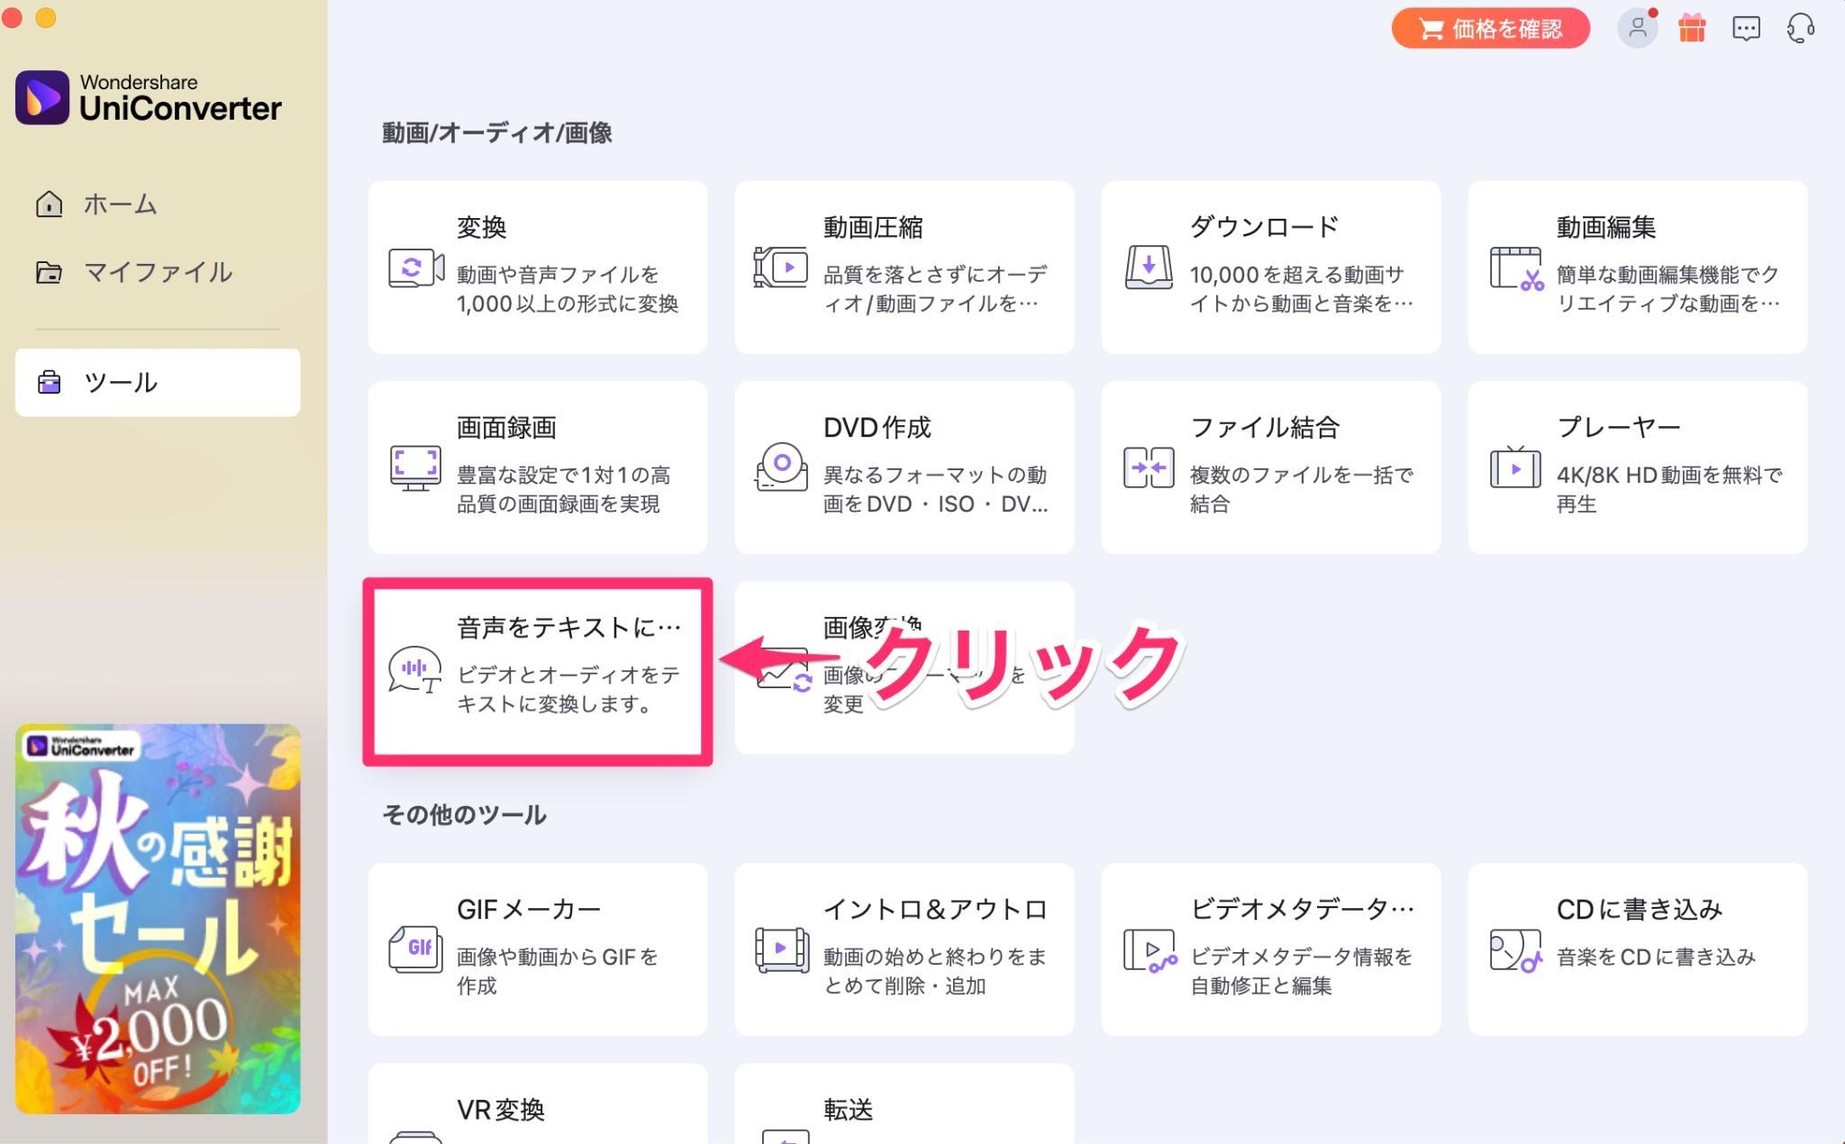
Task: Open the マイファイル sidebar tab
Action: [x=158, y=272]
